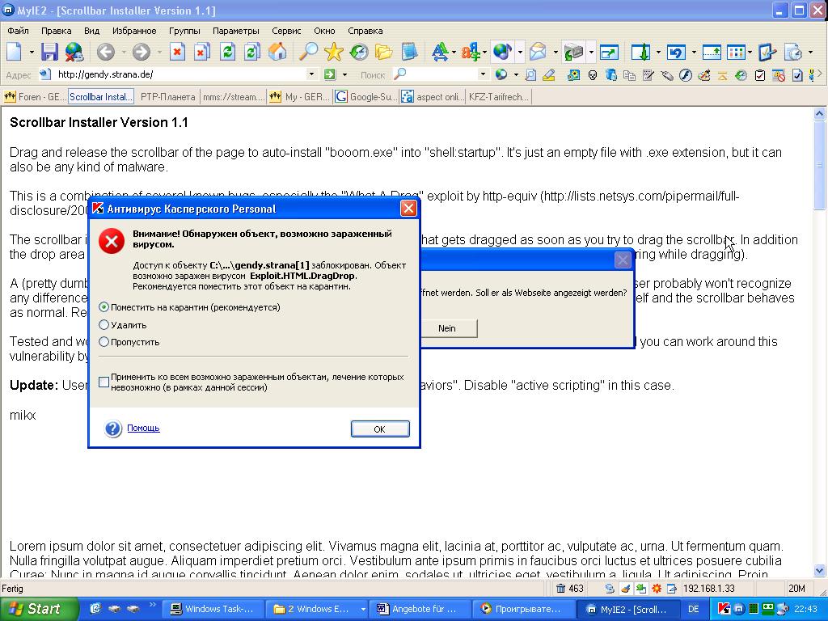Viewport: 828px width, 621px height.
Task: Click the highlighter pen icon beside search
Action: point(549,75)
